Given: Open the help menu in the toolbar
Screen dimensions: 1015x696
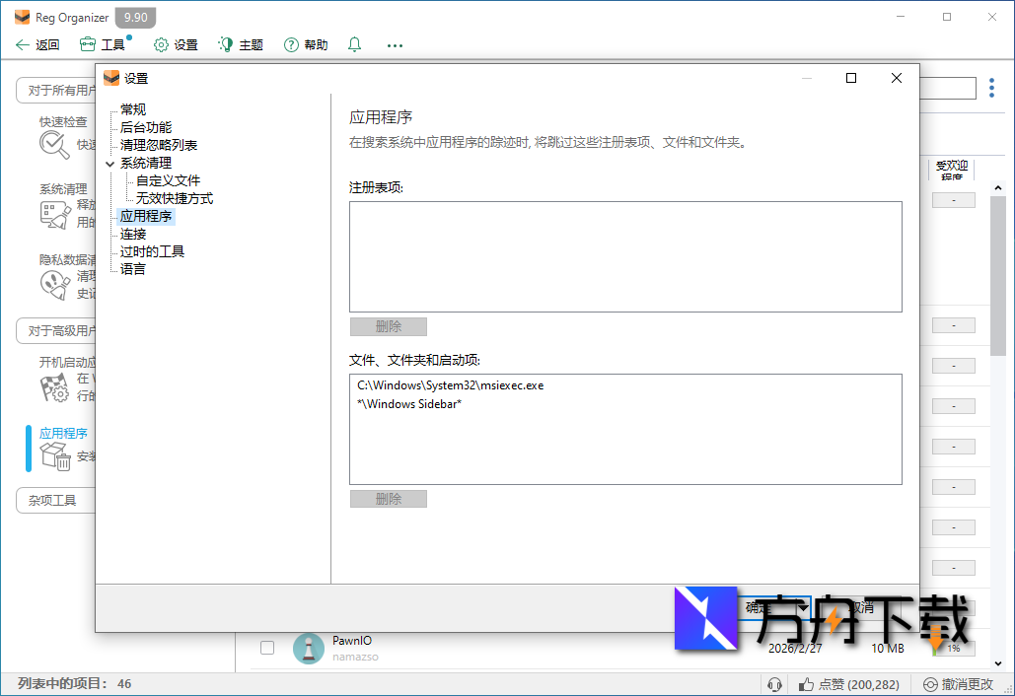Looking at the screenshot, I should [304, 44].
